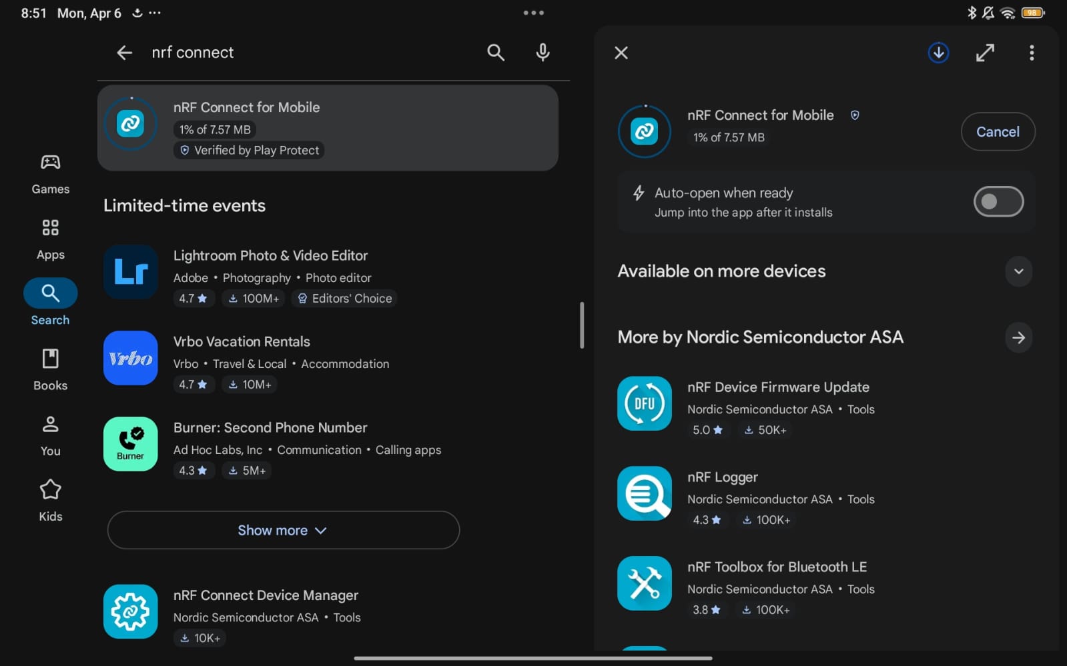The height and width of the screenshot is (666, 1067).
Task: Tap the bottom navigation gesture bar
Action: tap(533, 658)
